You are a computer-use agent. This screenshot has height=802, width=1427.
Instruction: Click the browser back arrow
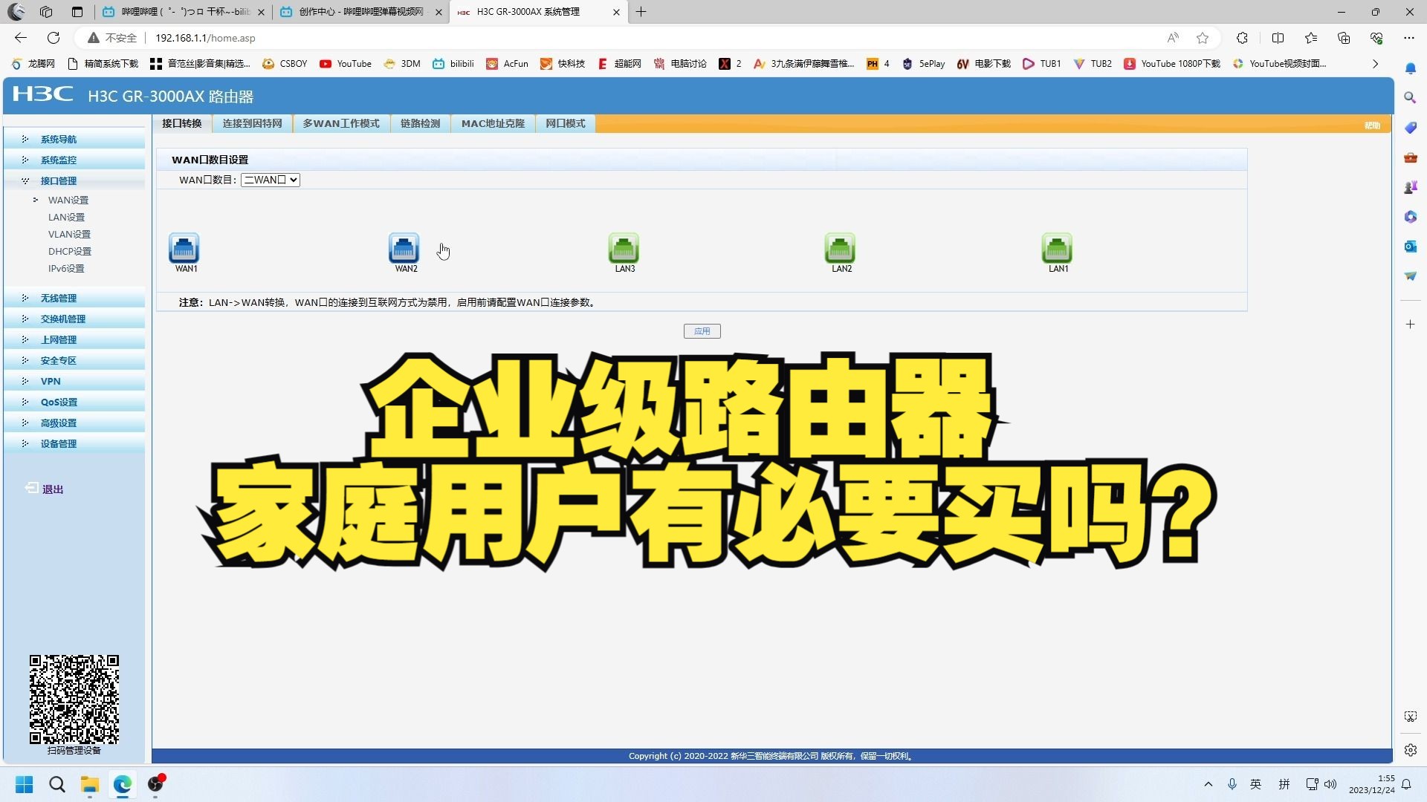click(x=21, y=38)
